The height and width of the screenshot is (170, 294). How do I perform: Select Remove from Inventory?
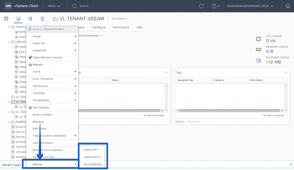pos(52,150)
